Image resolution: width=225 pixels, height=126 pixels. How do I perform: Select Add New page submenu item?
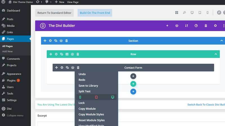8,51
